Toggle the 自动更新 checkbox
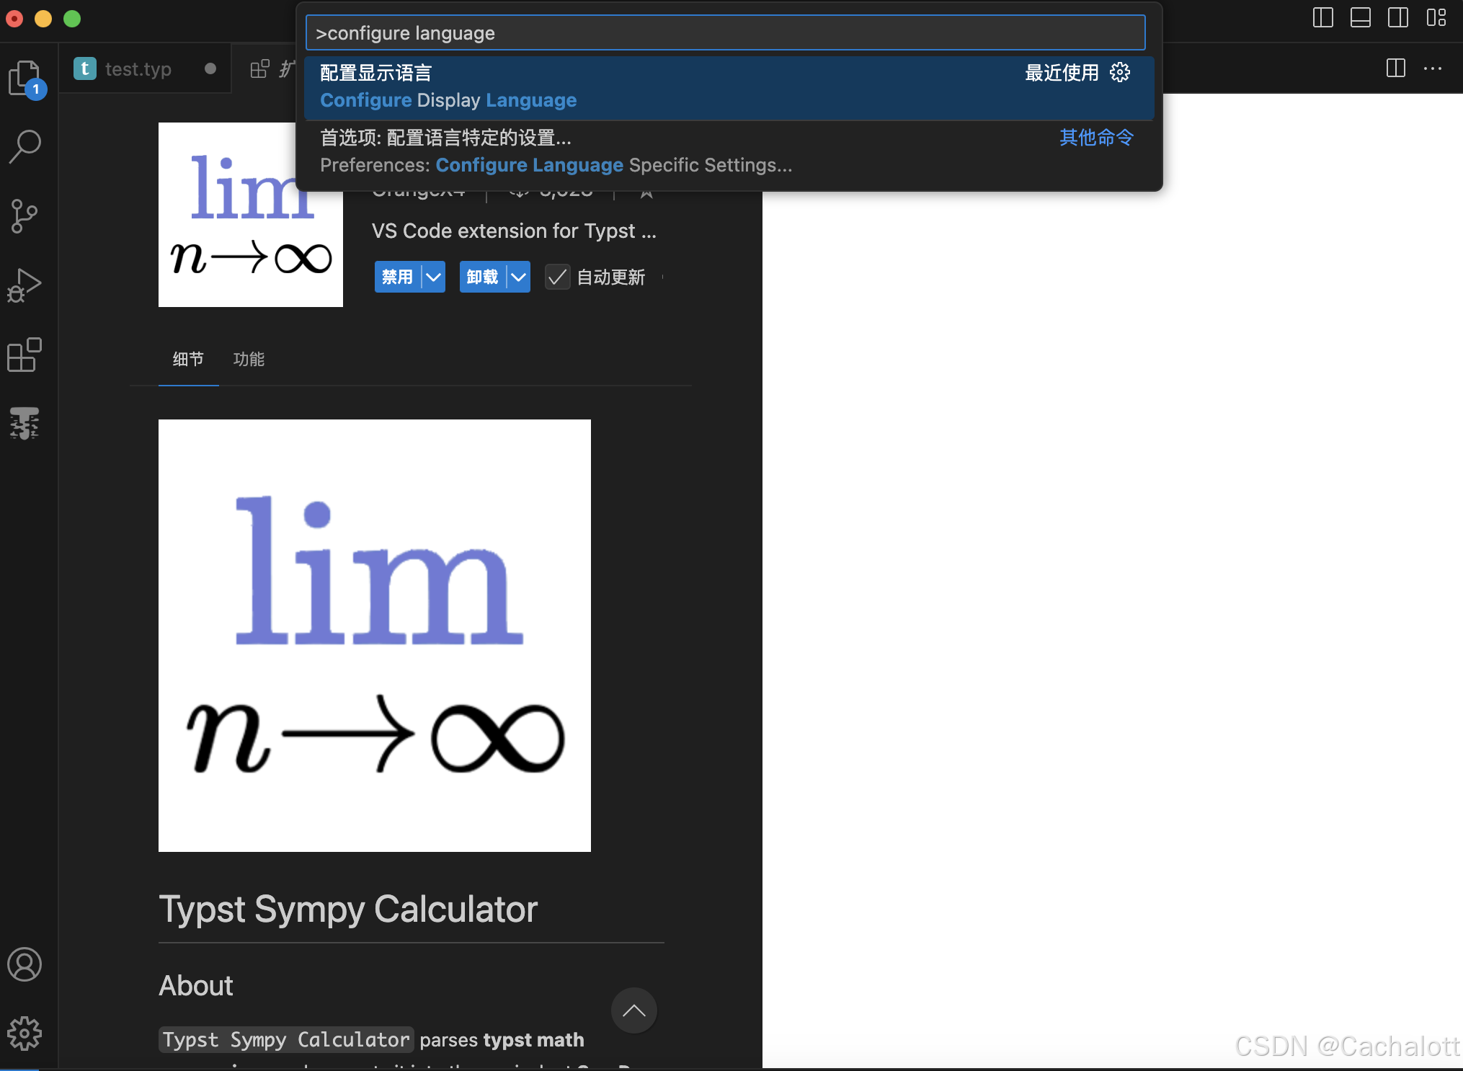 tap(557, 277)
